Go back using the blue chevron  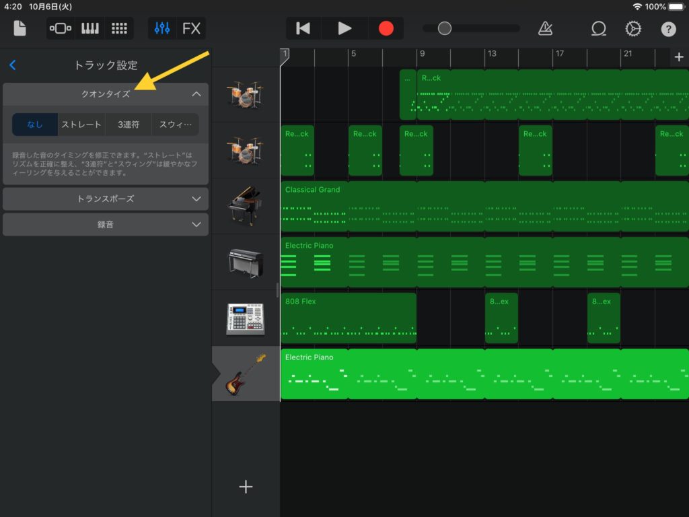[x=12, y=65]
